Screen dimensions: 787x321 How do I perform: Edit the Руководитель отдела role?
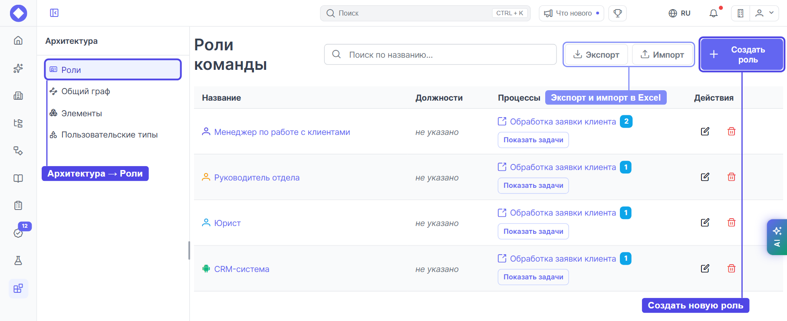705,177
